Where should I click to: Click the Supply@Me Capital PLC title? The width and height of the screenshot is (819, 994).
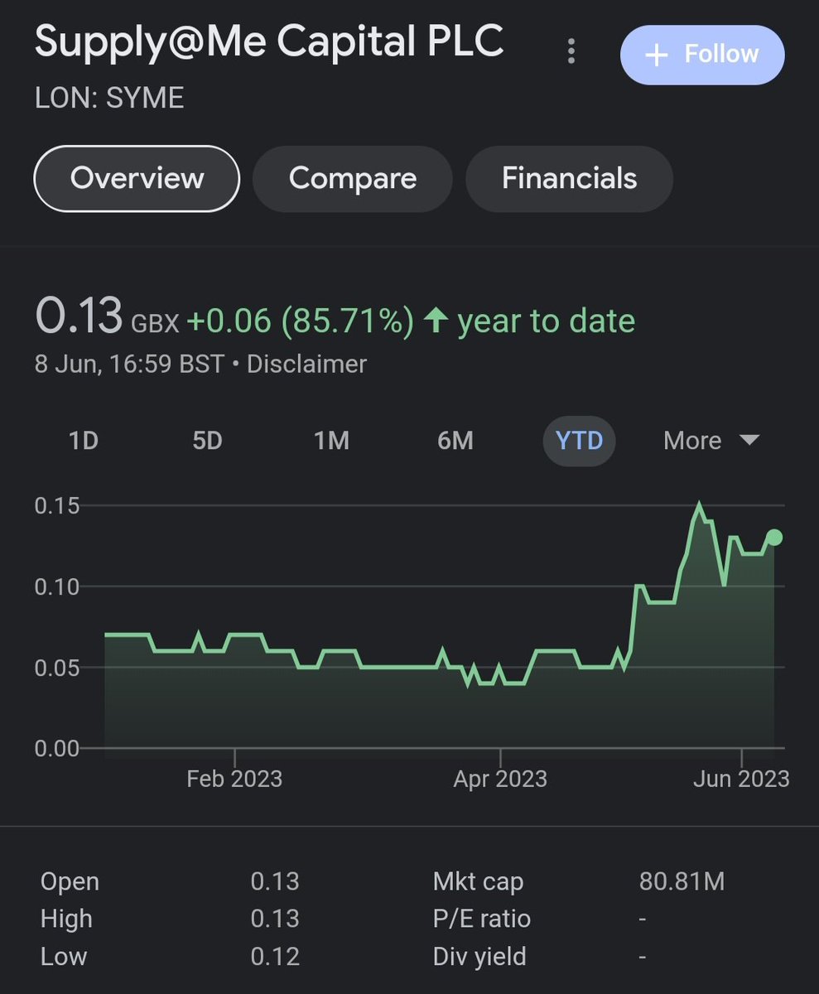tap(269, 41)
